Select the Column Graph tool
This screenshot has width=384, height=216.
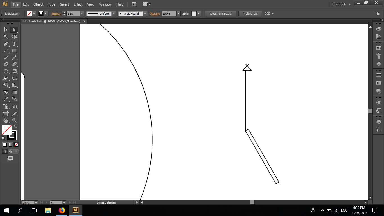14,107
